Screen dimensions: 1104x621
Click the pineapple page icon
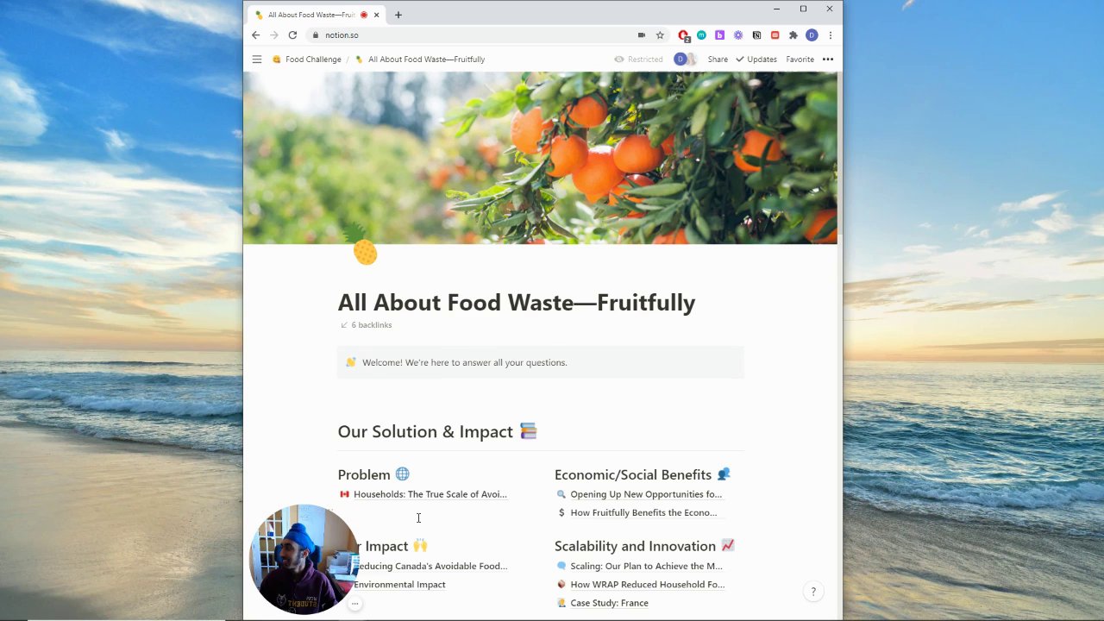[x=361, y=244]
